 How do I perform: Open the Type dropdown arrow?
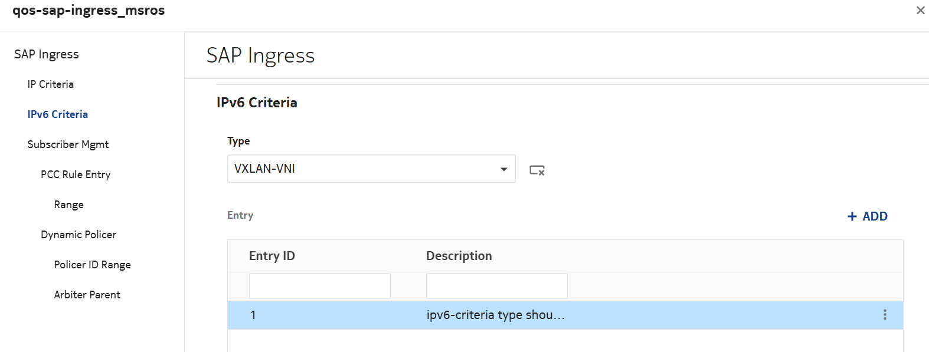503,169
